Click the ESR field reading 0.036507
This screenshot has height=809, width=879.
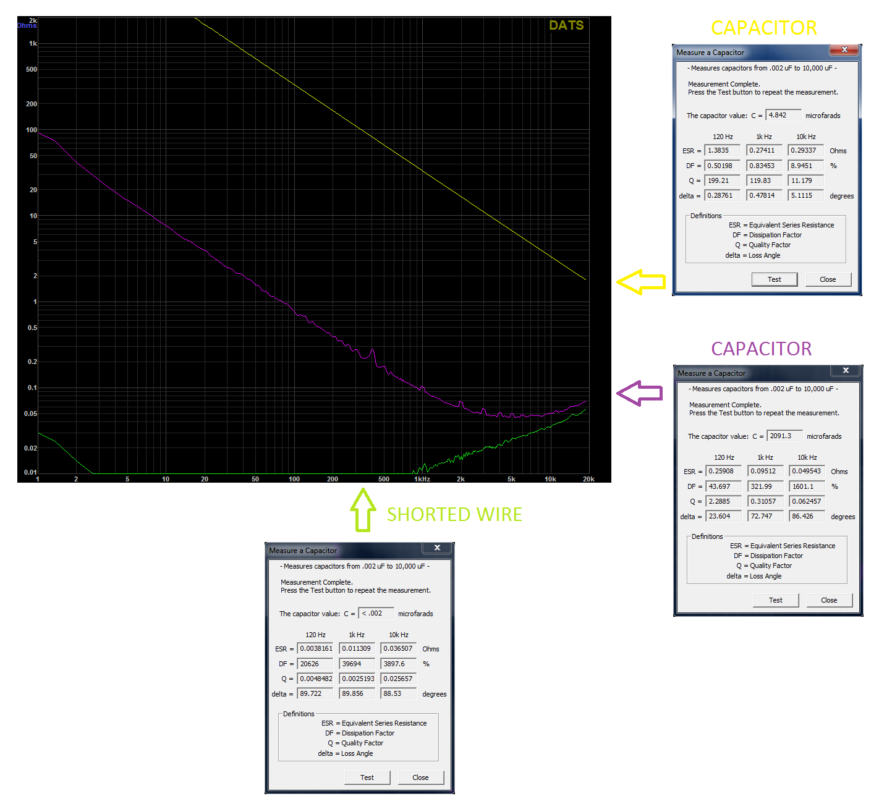tap(399, 648)
